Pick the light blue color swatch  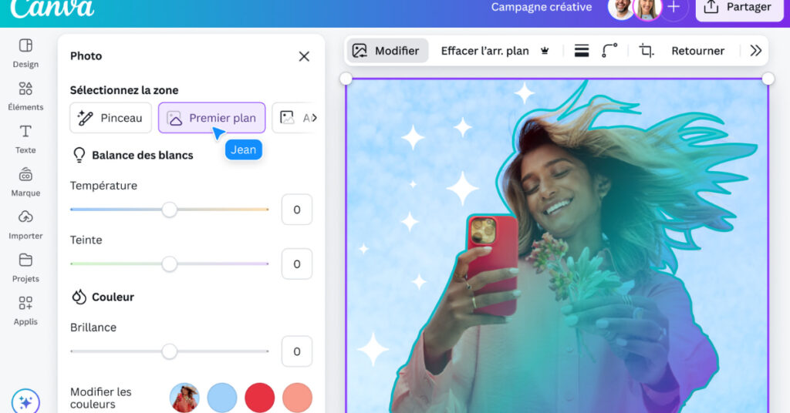222,398
